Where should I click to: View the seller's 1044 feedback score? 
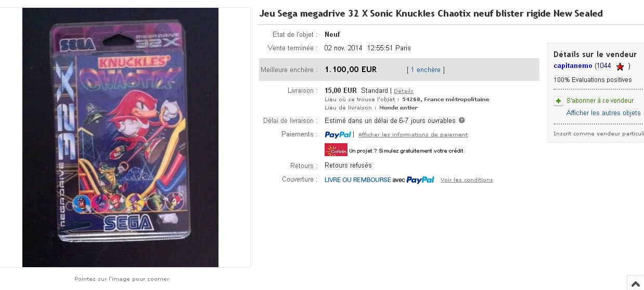603,66
